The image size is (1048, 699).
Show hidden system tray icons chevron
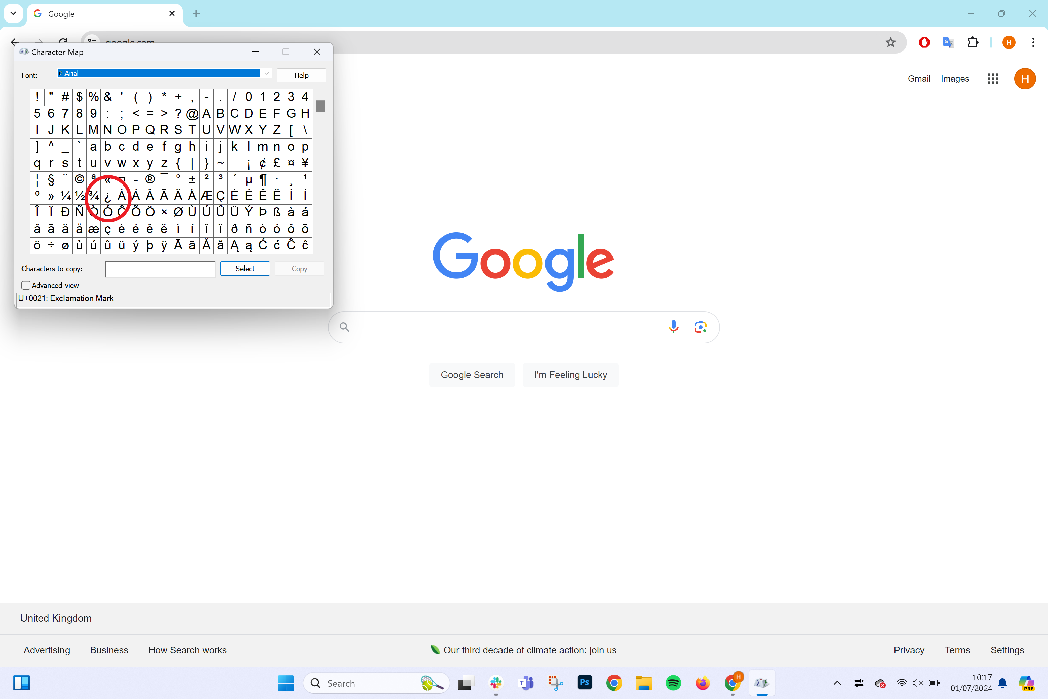pyautogui.click(x=837, y=683)
